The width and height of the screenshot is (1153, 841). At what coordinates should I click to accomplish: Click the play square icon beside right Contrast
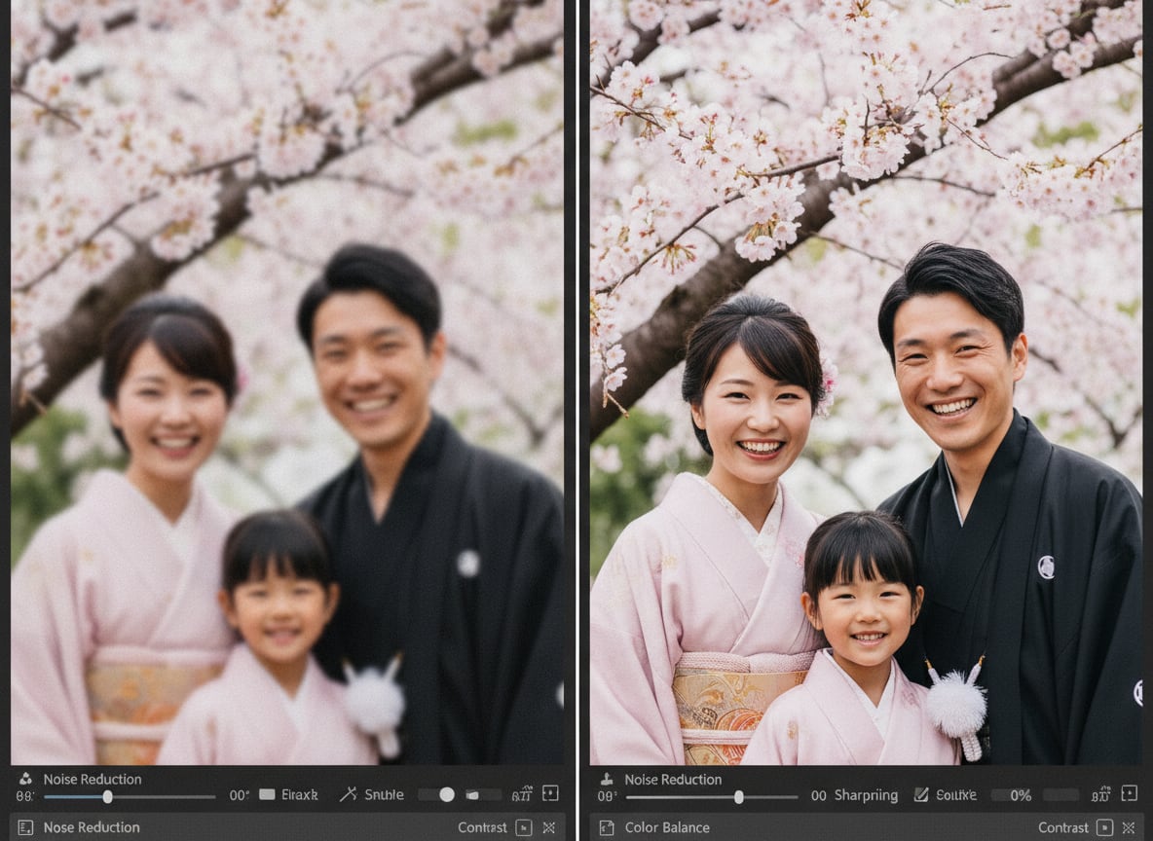click(1104, 827)
